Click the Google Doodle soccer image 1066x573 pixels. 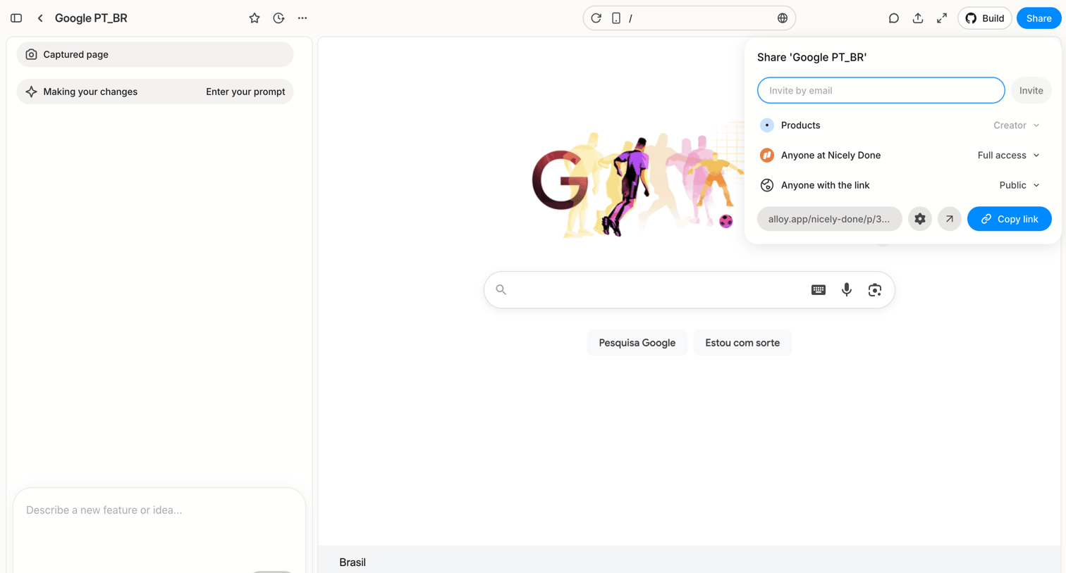click(638, 187)
